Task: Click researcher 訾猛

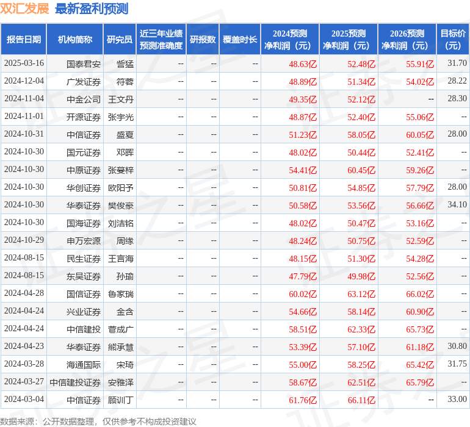Action: (125, 64)
